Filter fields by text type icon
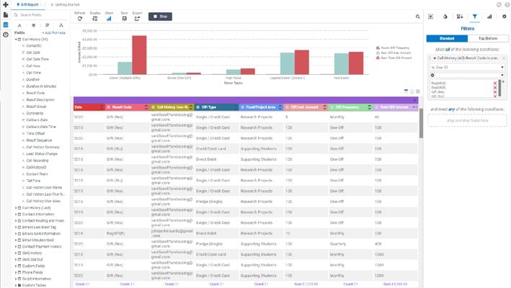Viewport: 511px width, 288px height. tap(19, 25)
